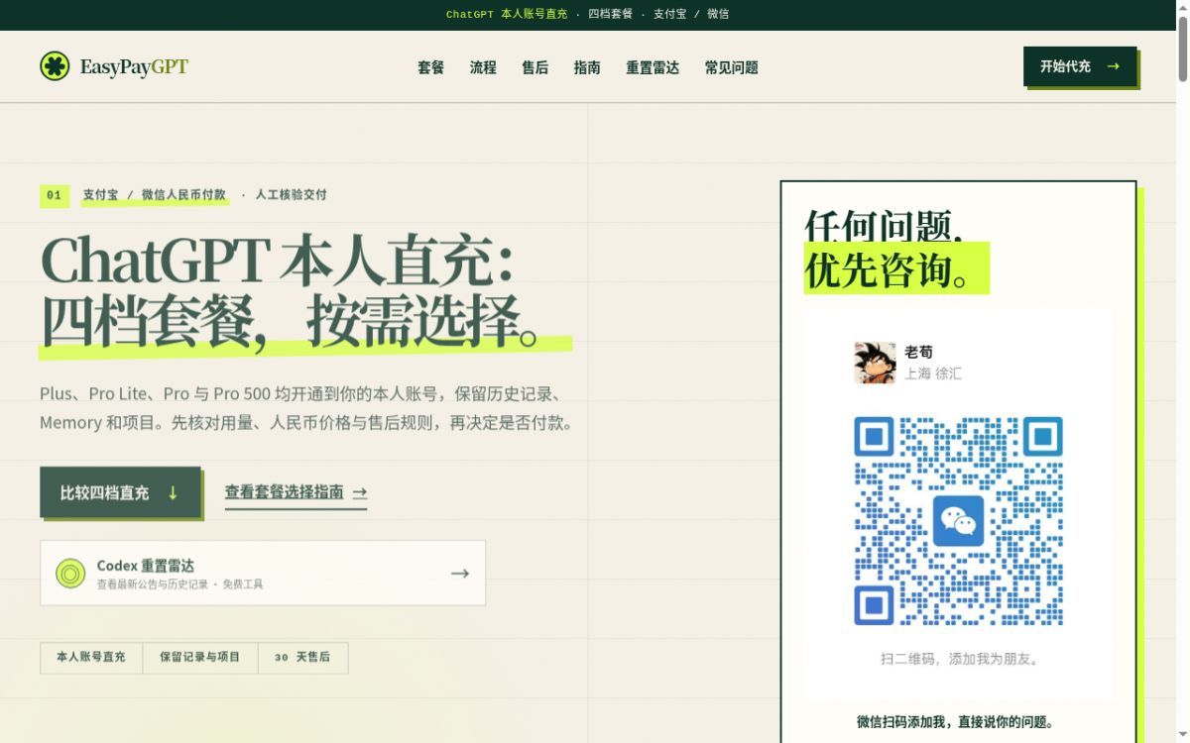Click the 保留记录与项目 tag
Image resolution: width=1190 pixels, height=743 pixels.
pyautogui.click(x=200, y=657)
